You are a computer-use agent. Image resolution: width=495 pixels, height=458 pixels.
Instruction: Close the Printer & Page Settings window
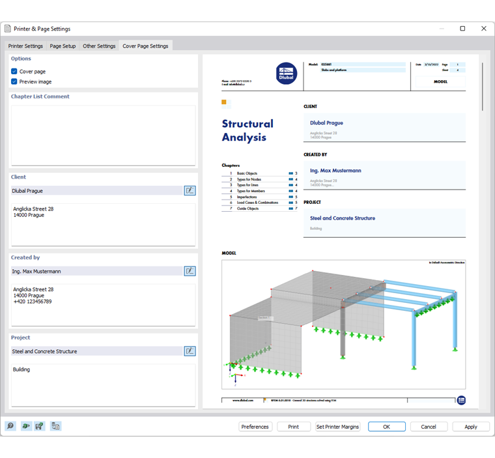pyautogui.click(x=484, y=29)
